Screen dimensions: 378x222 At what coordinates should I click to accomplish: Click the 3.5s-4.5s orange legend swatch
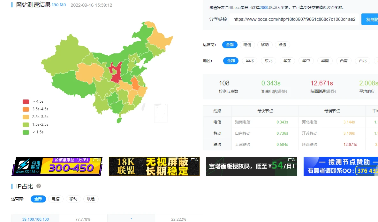[x=26, y=109]
